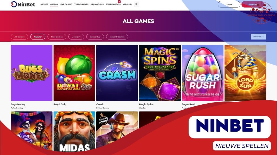Select the Magic Spins game tile
Viewport: 277px width, 155px height.
pos(160,73)
